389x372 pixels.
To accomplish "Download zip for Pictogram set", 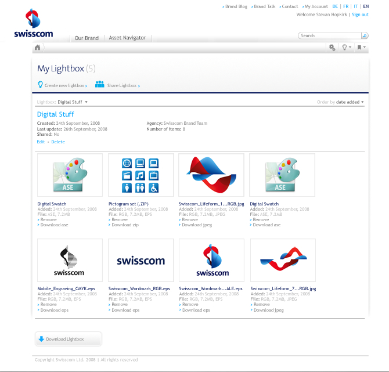I will pos(125,225).
